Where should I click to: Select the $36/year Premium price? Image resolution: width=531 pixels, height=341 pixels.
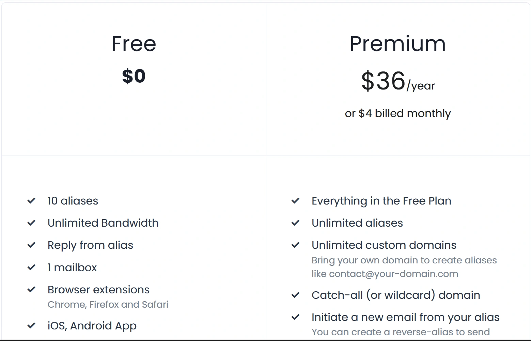click(x=397, y=82)
